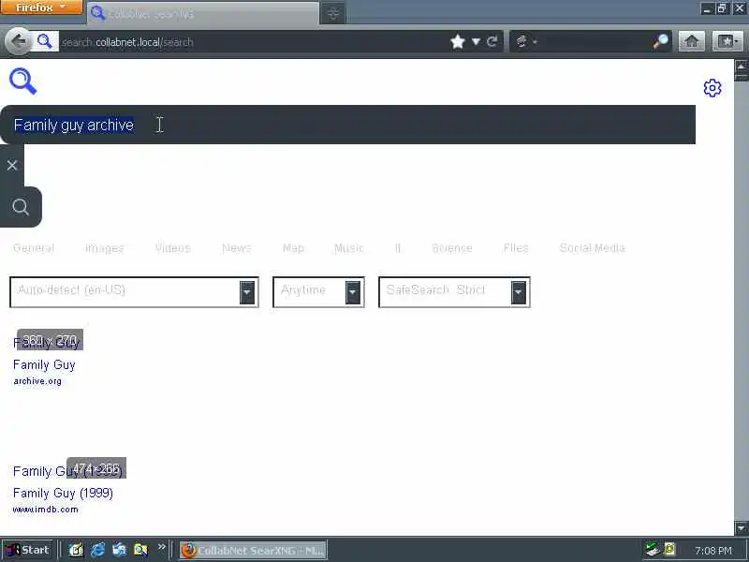Click the 7:08 PM taskbar clock

[x=713, y=551]
